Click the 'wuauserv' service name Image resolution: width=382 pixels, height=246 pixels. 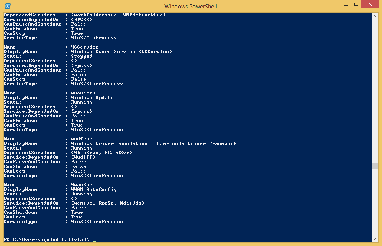click(83, 93)
